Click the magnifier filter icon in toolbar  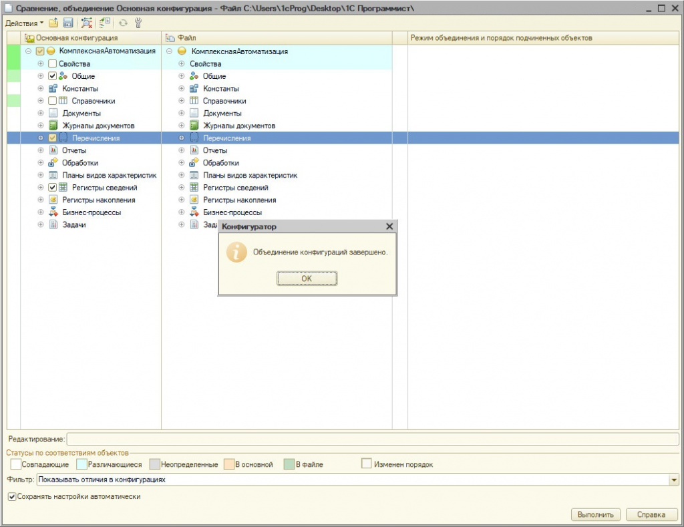point(87,23)
